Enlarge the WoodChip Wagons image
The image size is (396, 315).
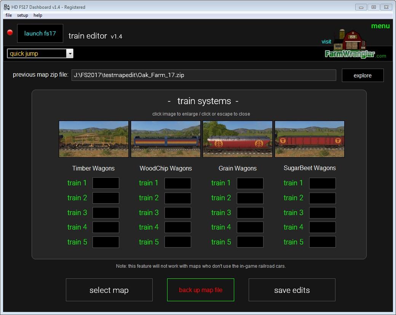pos(166,139)
